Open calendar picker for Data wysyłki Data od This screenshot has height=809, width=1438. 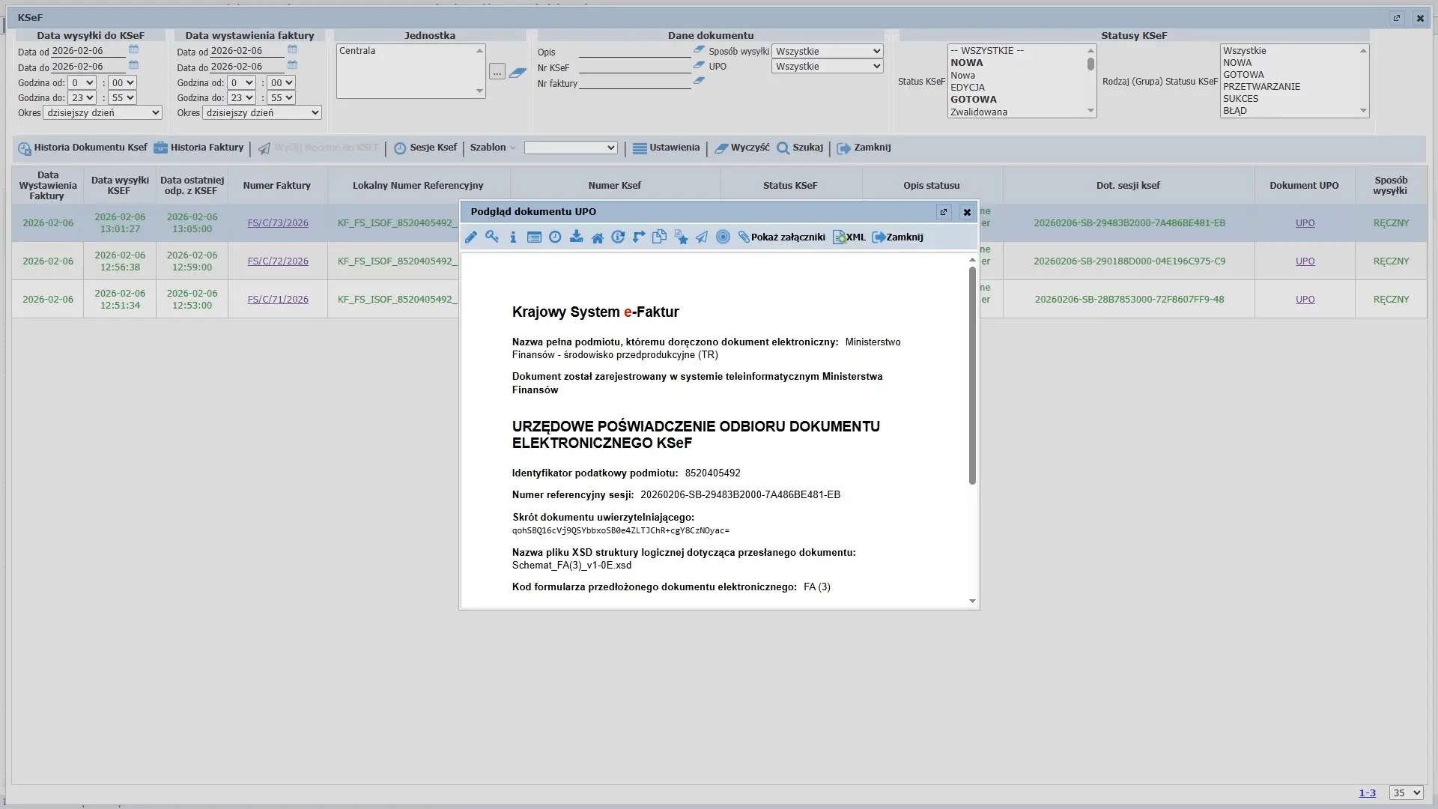(x=134, y=50)
